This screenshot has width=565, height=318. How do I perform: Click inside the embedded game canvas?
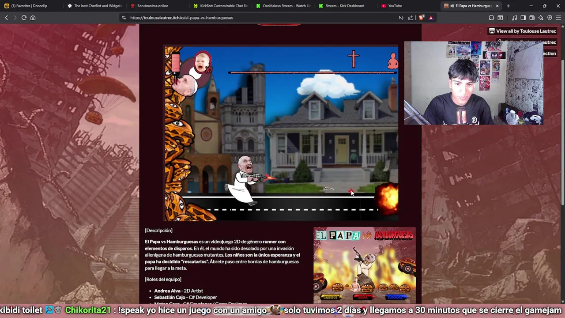281,133
